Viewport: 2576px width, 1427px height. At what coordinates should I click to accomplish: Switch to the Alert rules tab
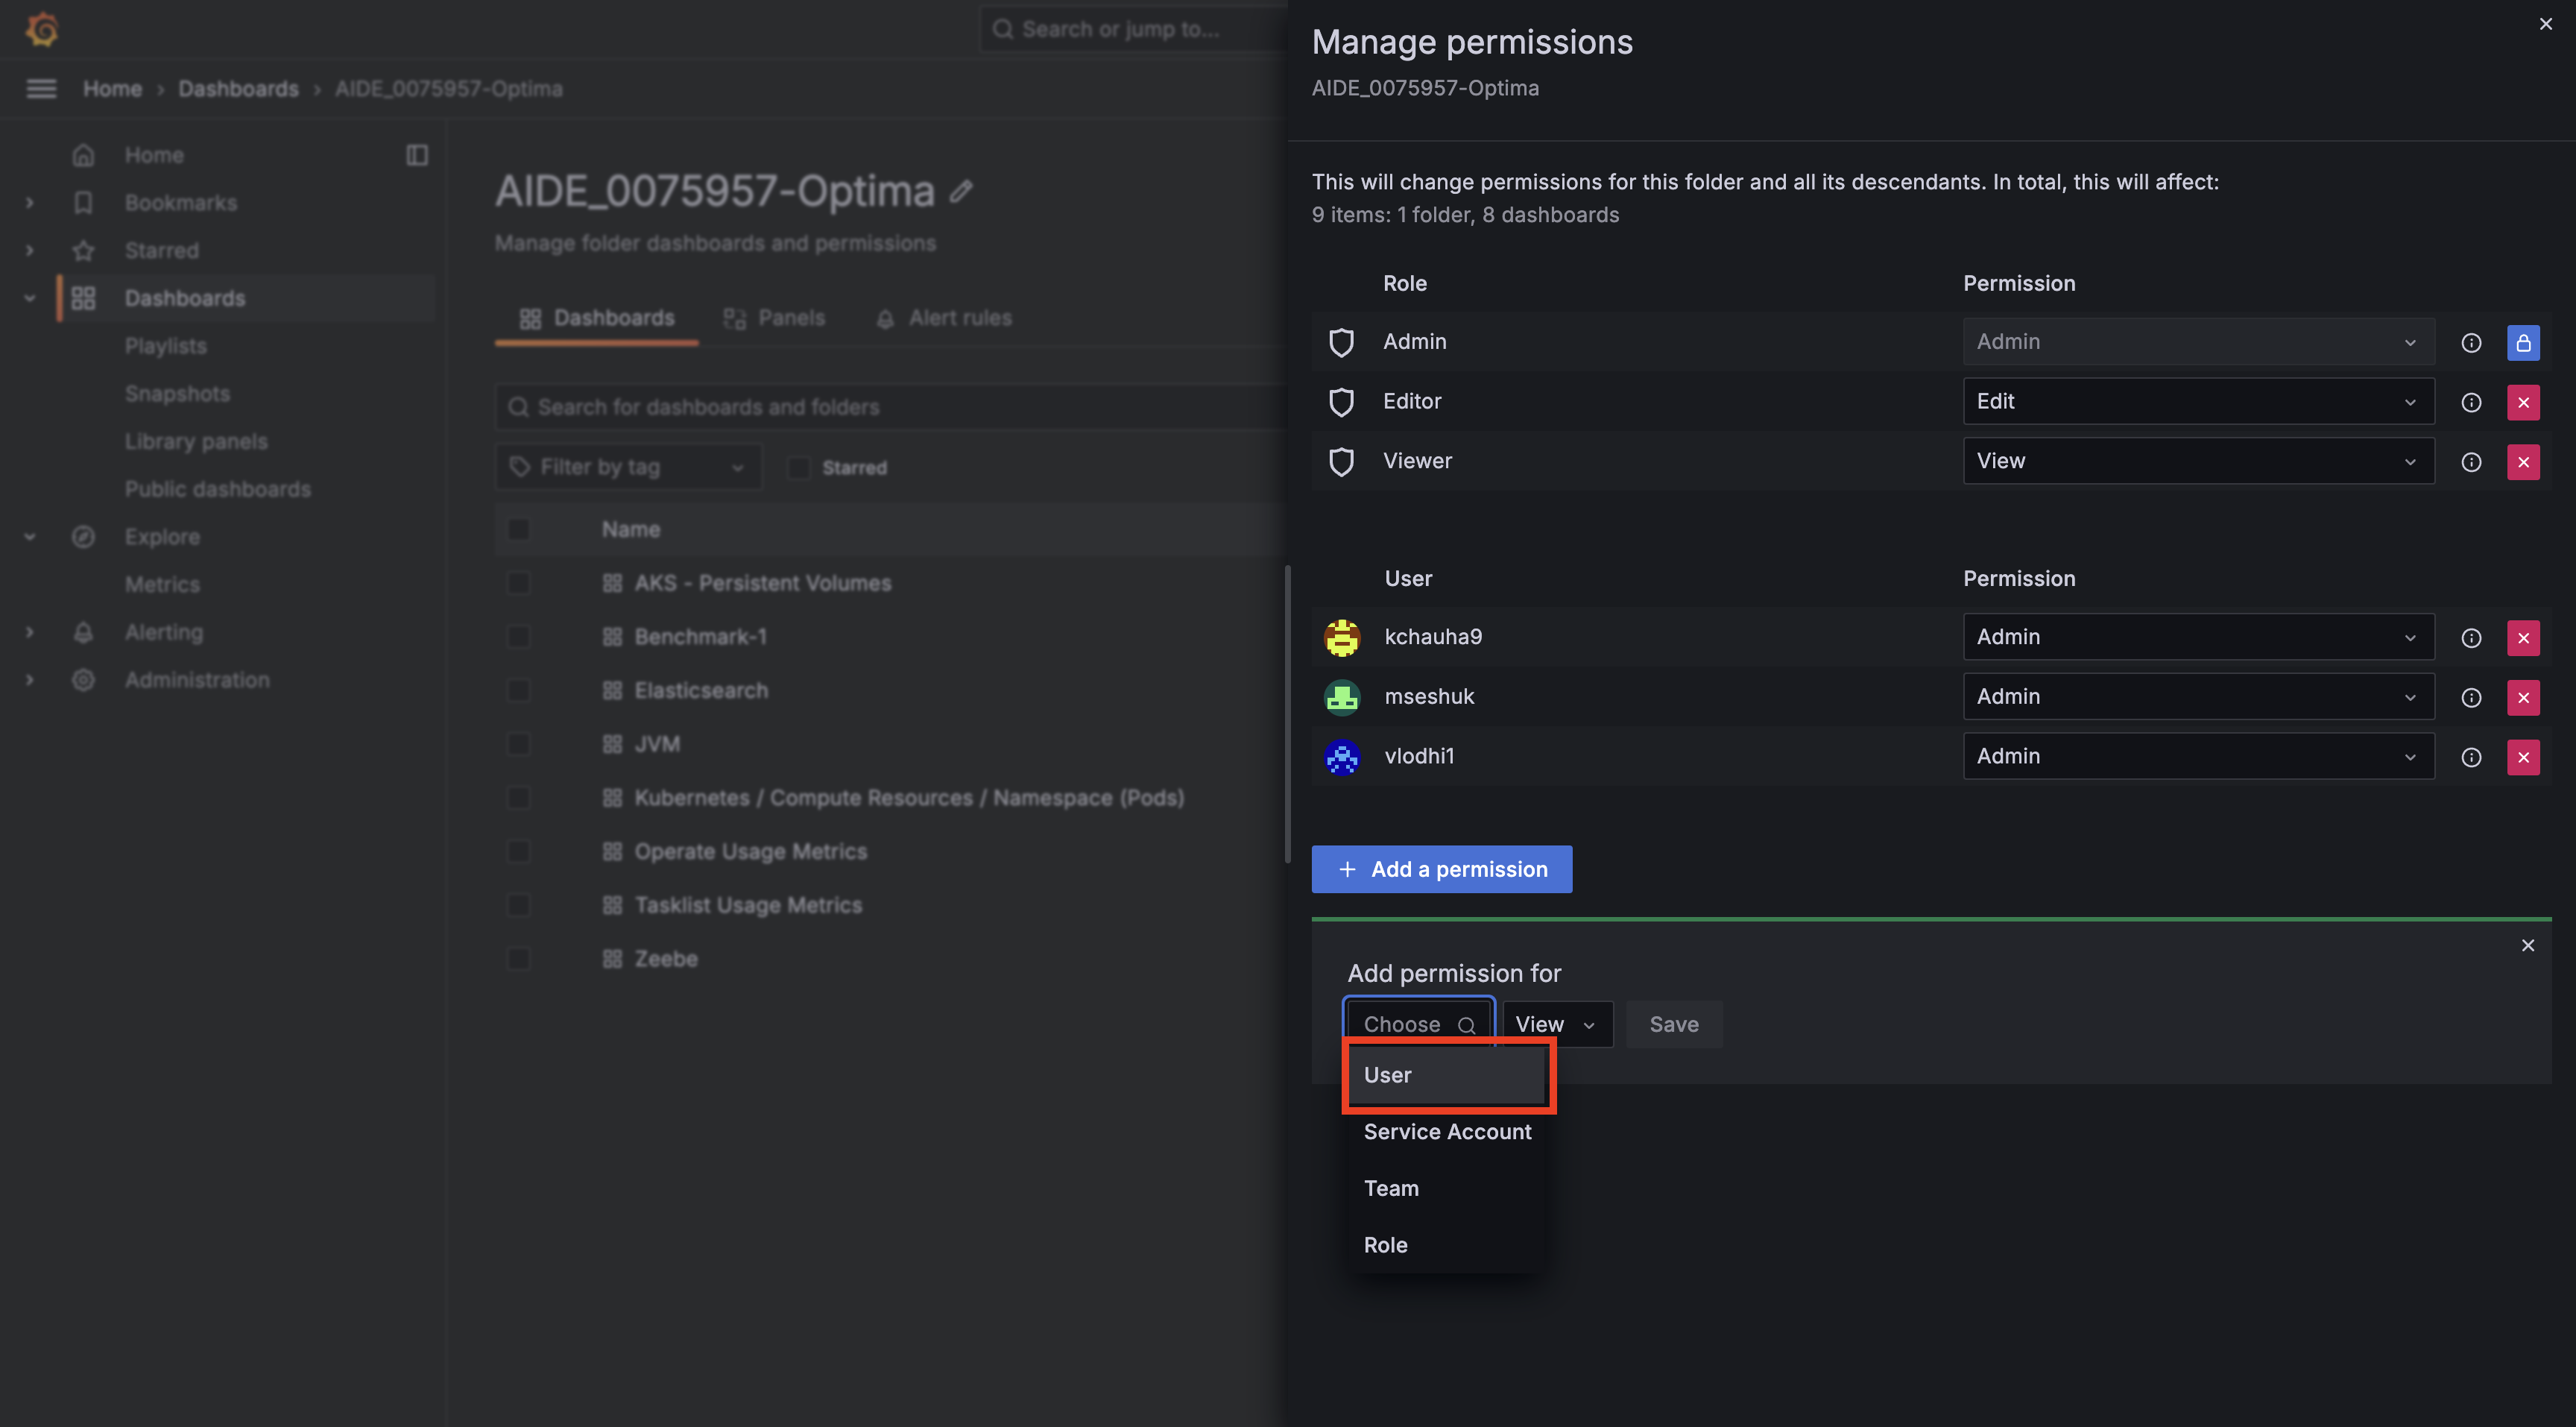pos(944,318)
